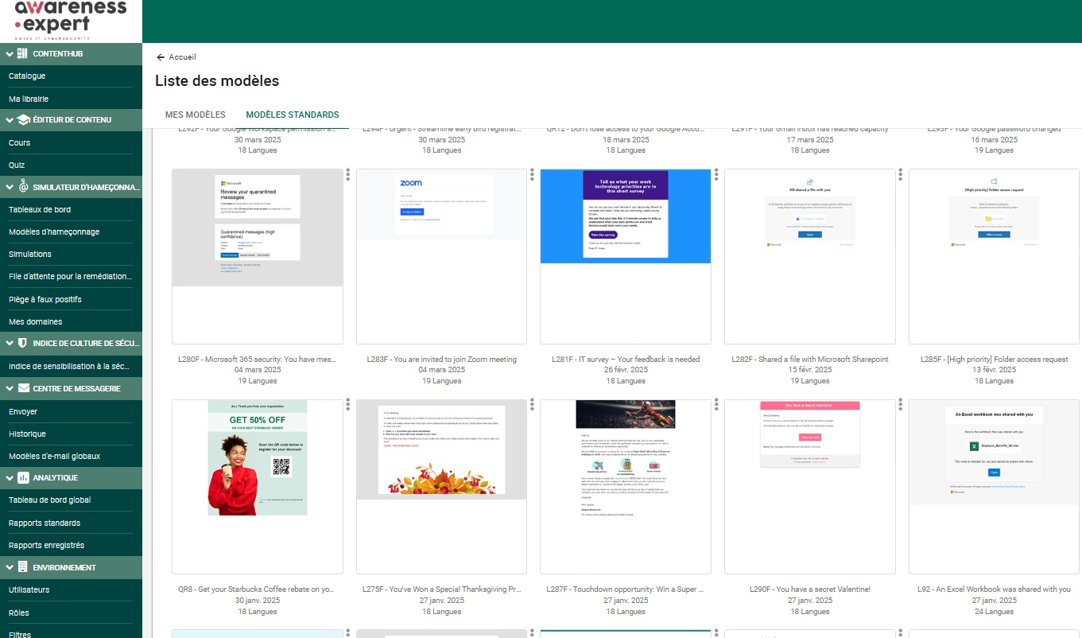Collapse the ENVIRONNEMENT section chevron
The height and width of the screenshot is (638, 1082).
tap(9, 568)
